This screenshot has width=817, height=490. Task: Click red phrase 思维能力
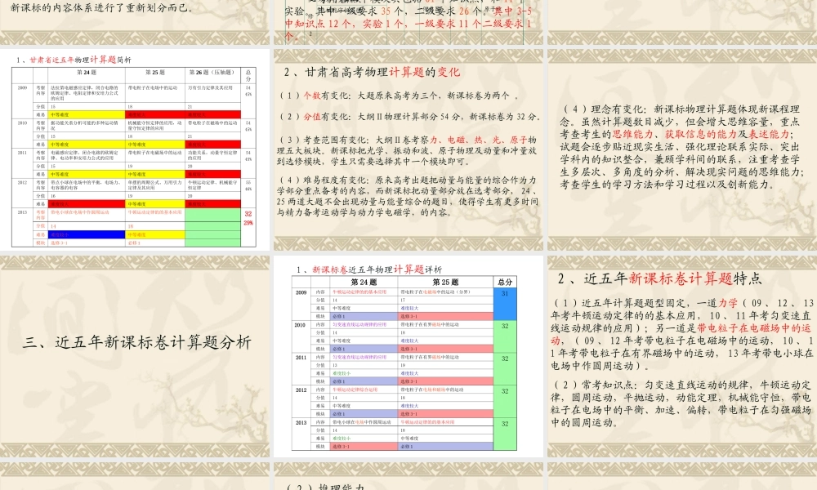[632, 134]
